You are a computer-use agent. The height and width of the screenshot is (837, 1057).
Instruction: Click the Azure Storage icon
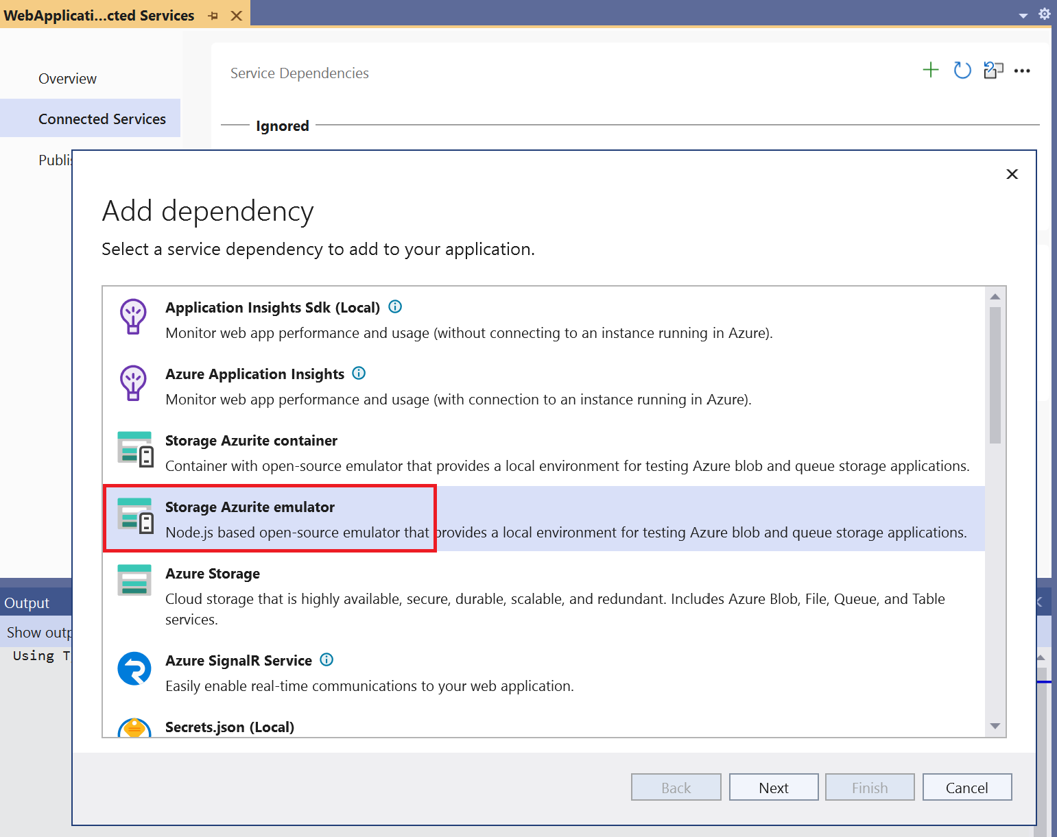click(134, 580)
